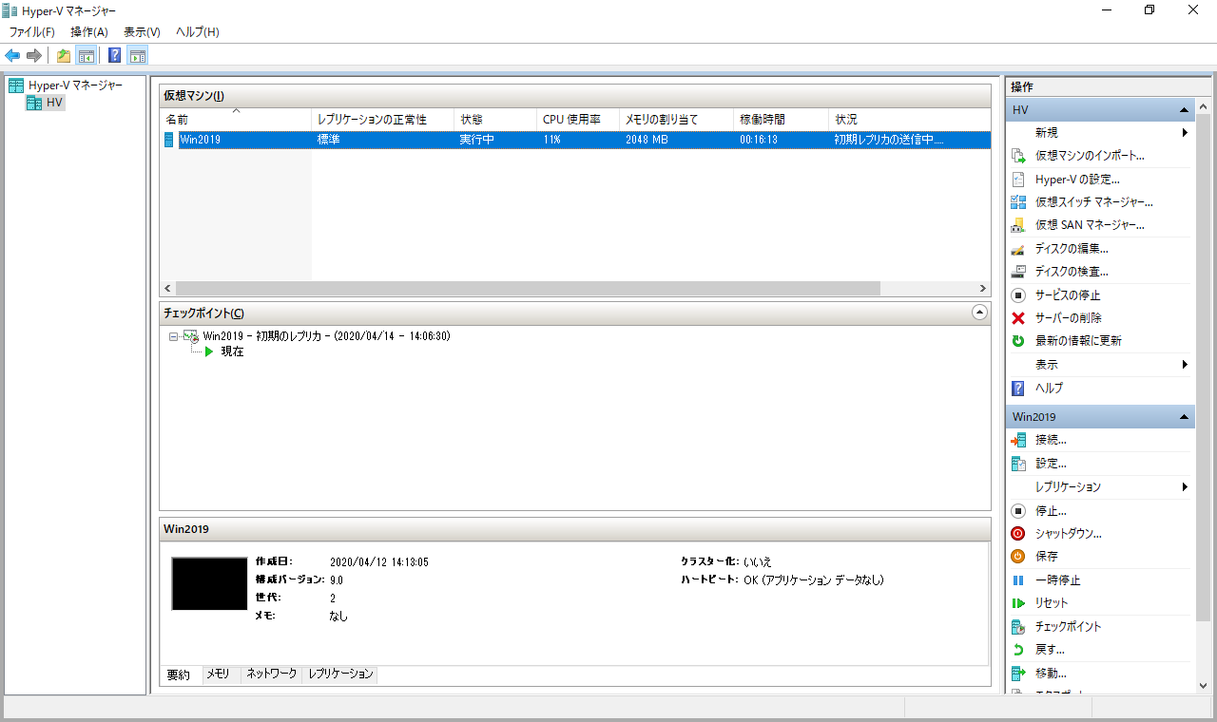This screenshot has height=722, width=1217.
Task: Open the ヘルプ(H) menu
Action: click(x=198, y=32)
